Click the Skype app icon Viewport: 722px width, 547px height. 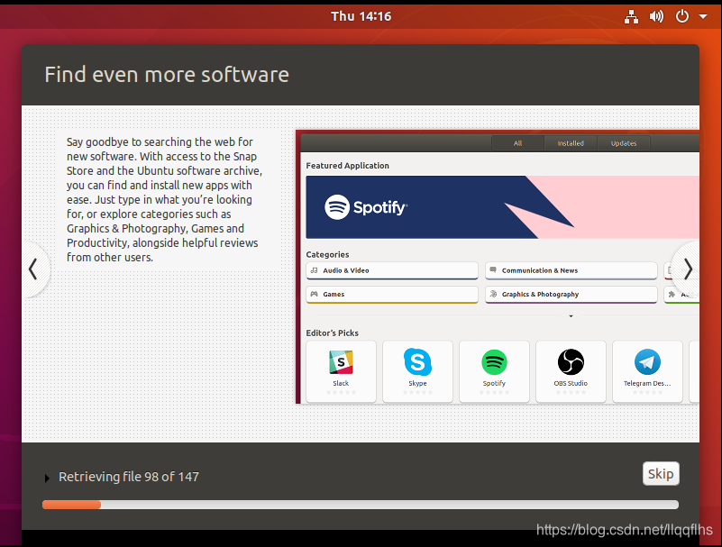[417, 362]
